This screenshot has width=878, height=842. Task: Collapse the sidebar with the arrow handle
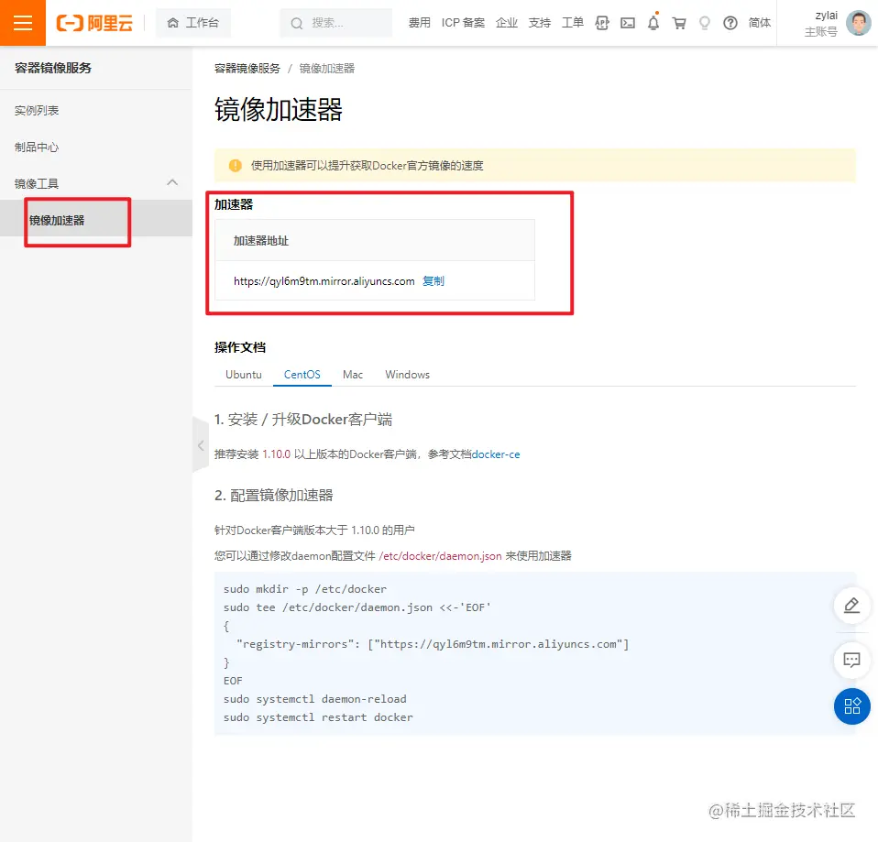click(201, 445)
